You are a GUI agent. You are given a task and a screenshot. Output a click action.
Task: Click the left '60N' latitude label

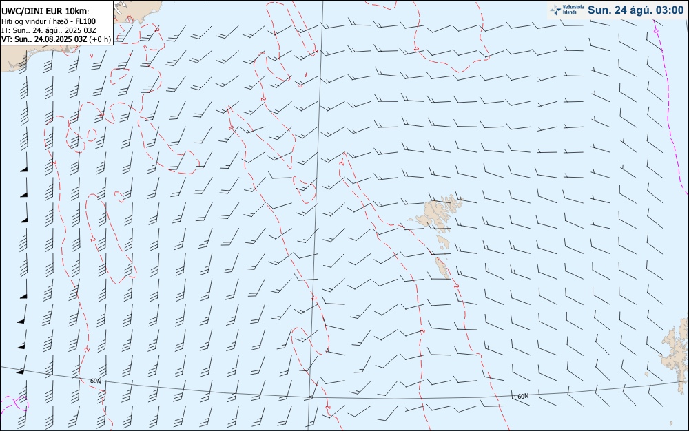coord(95,381)
